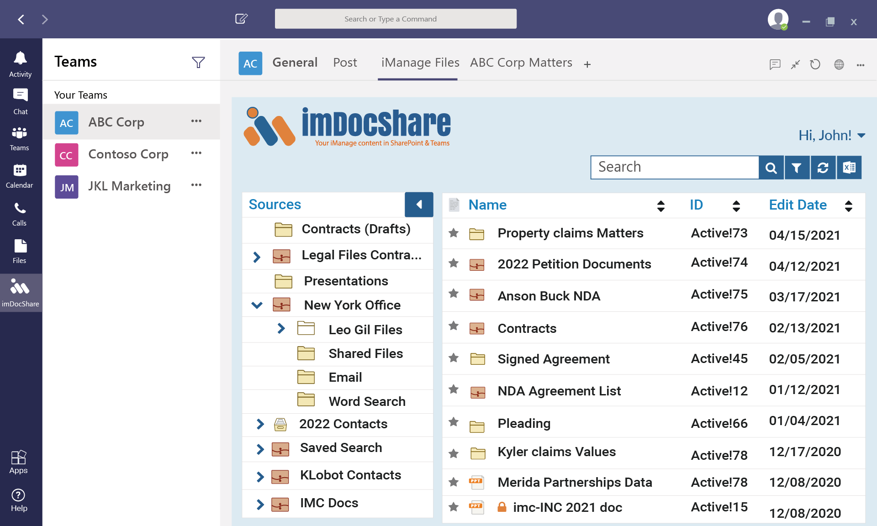Viewport: 877px width, 526px height.
Task: Click the compose new message icon
Action: pyautogui.click(x=241, y=19)
